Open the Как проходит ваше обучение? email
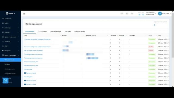 tap(33, 50)
